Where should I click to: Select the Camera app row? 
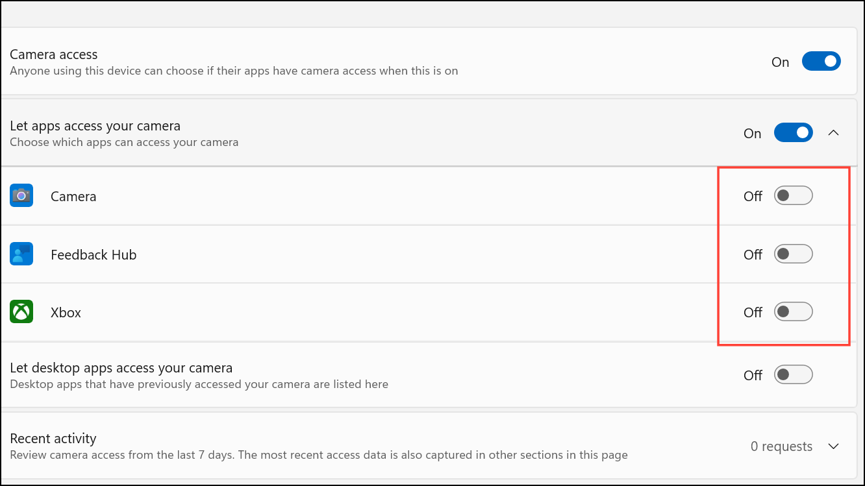tap(73, 196)
